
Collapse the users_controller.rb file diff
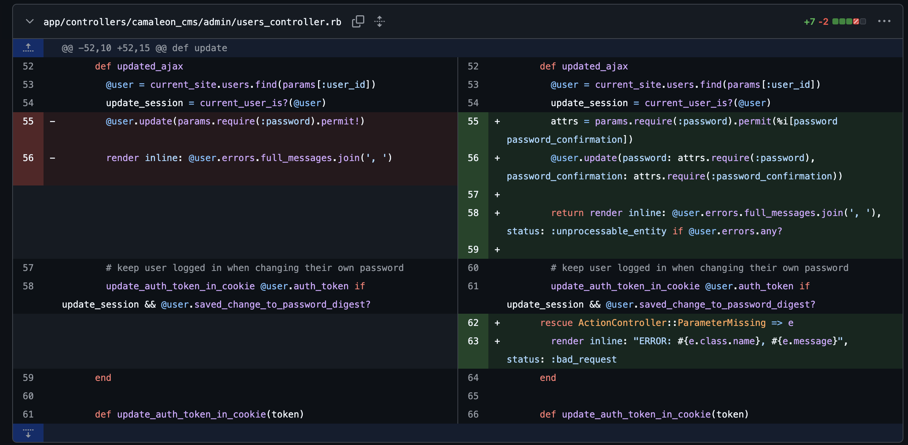coord(29,22)
